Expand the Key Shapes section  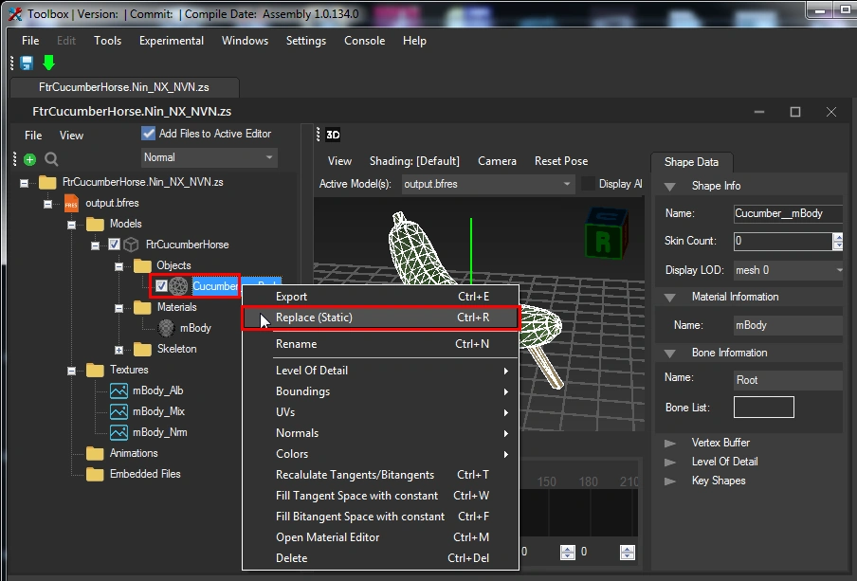(669, 481)
